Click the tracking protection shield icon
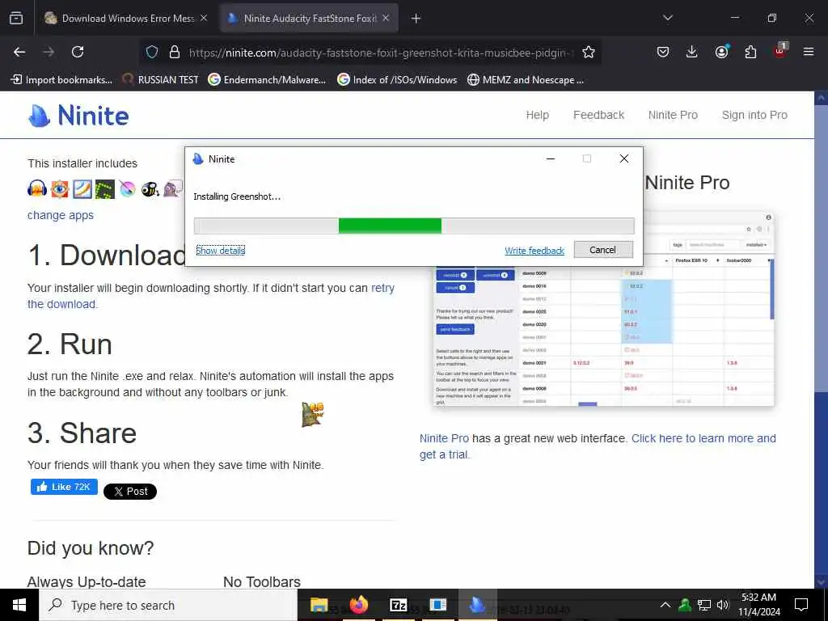Image resolution: width=828 pixels, height=621 pixels. click(152, 52)
